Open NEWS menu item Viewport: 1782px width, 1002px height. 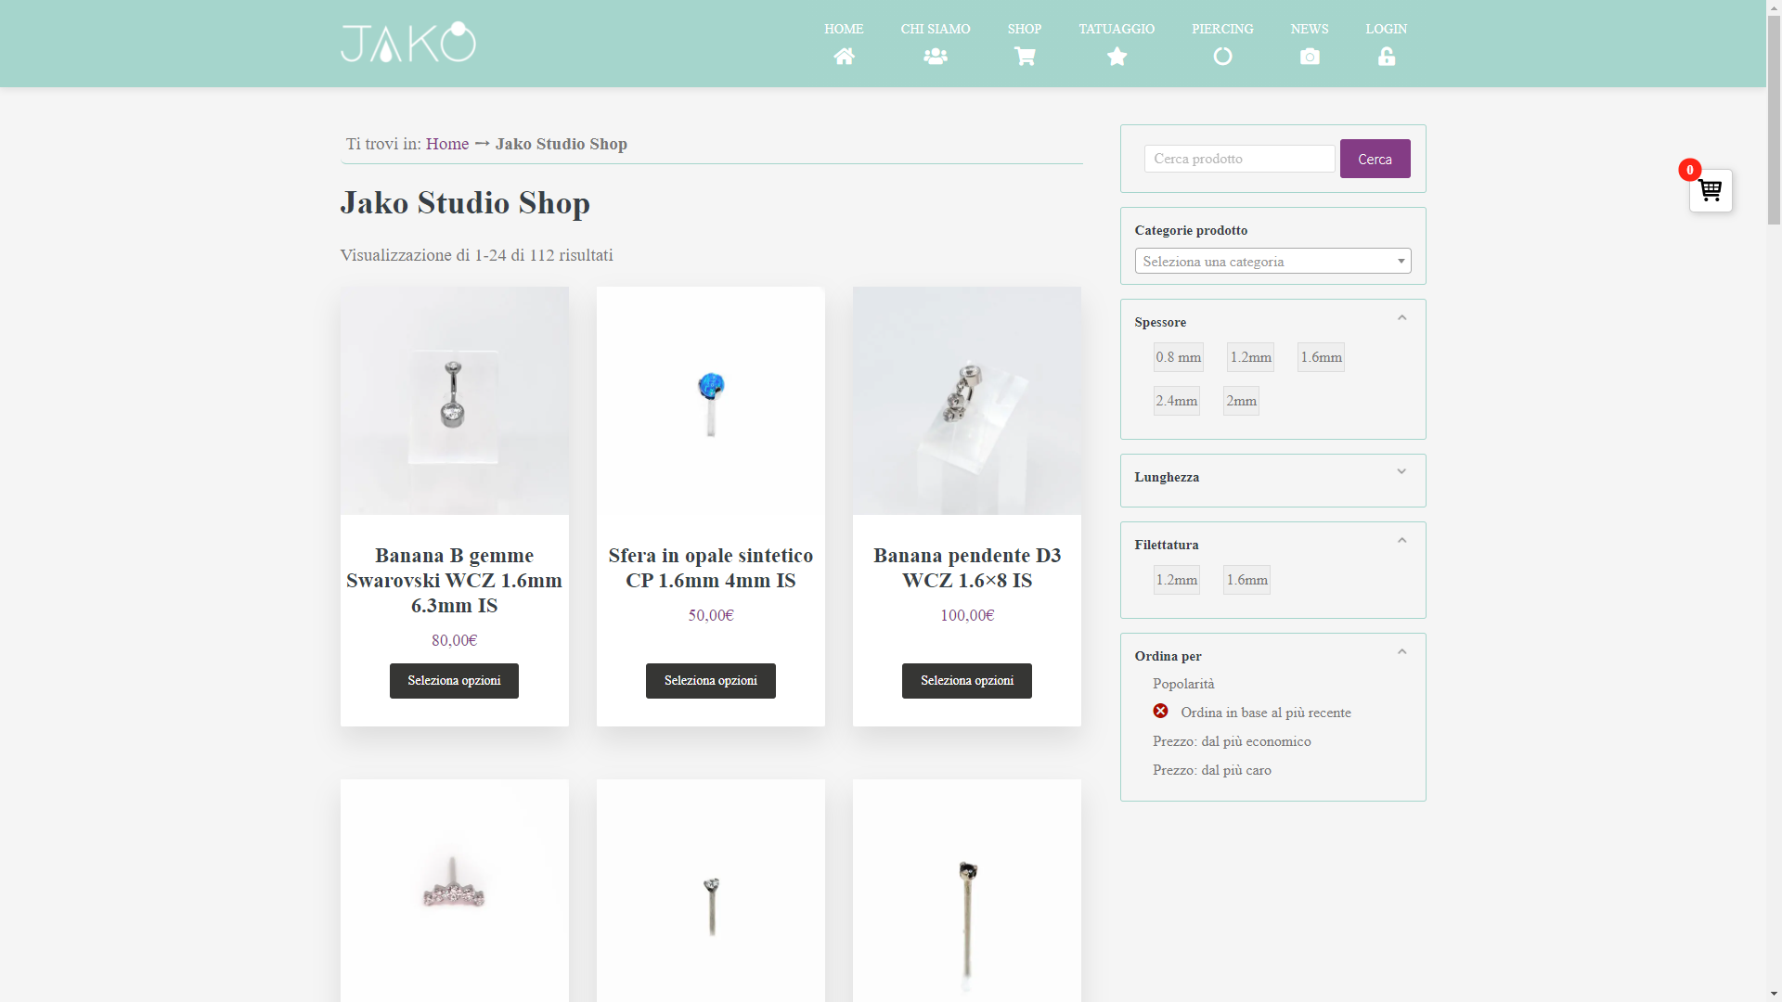pyautogui.click(x=1310, y=29)
